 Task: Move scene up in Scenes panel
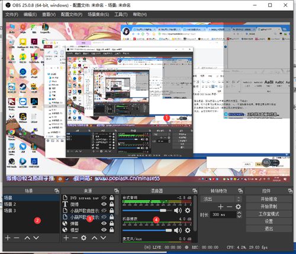[27, 238]
